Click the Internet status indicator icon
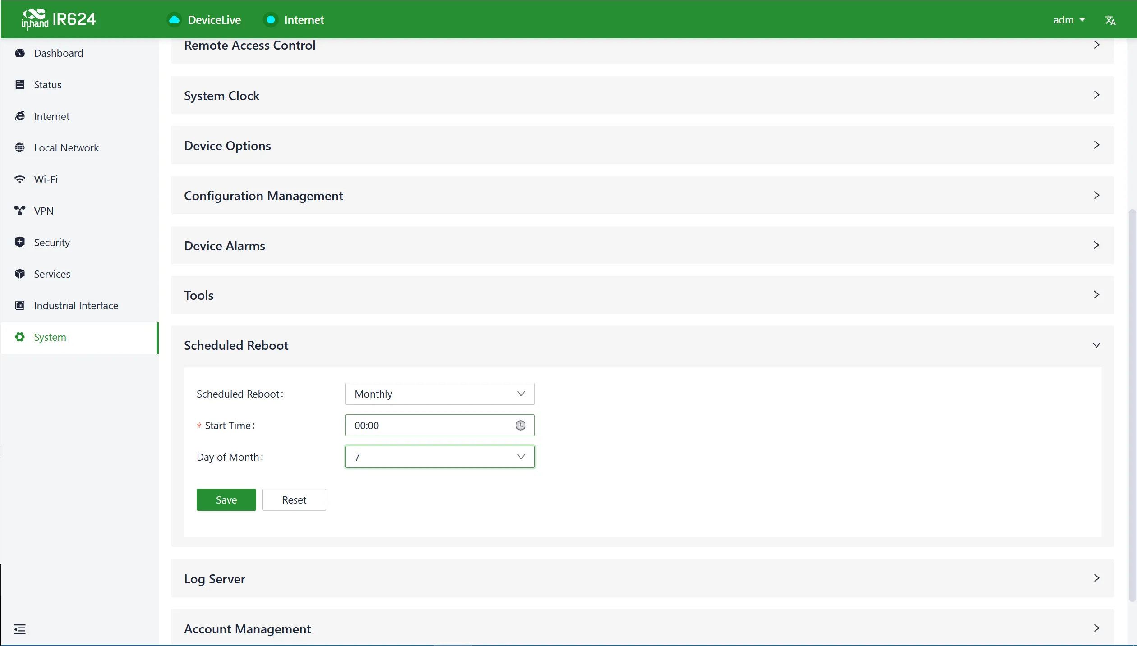This screenshot has height=646, width=1137. pos(271,20)
